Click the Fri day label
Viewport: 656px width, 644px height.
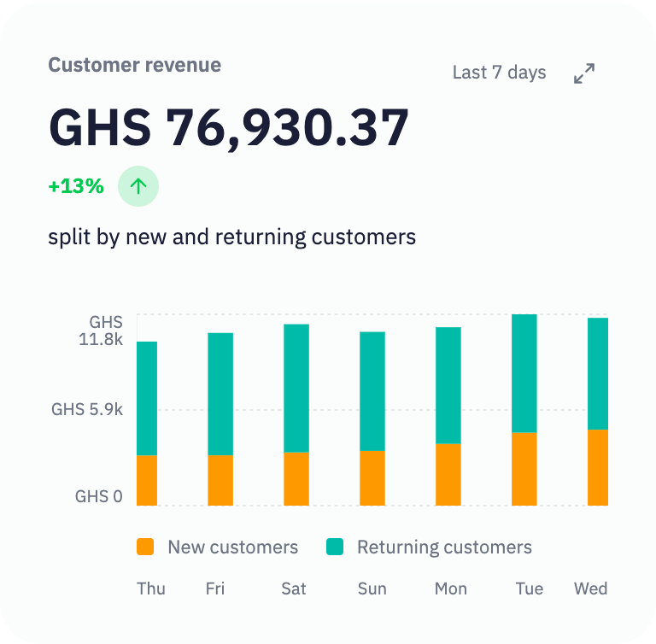tap(215, 588)
